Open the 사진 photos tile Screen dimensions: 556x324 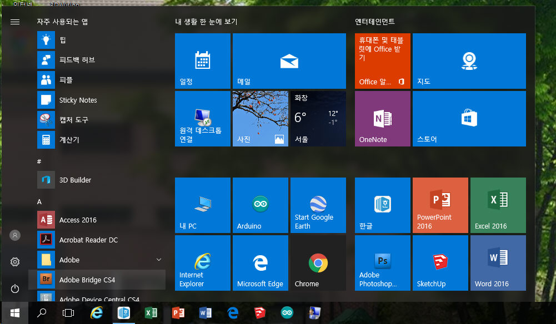point(261,119)
